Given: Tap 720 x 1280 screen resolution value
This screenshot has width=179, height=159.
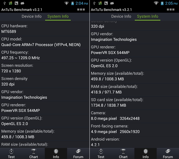Looking at the screenshot, I should click(11, 71).
